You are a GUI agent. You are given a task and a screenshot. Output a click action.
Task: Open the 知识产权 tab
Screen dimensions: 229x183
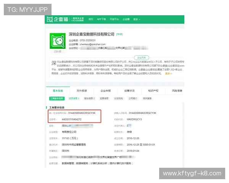pyautogui.click(x=153, y=91)
